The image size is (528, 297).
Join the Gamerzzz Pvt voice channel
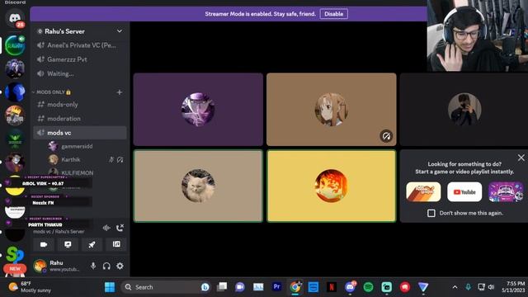click(x=80, y=59)
